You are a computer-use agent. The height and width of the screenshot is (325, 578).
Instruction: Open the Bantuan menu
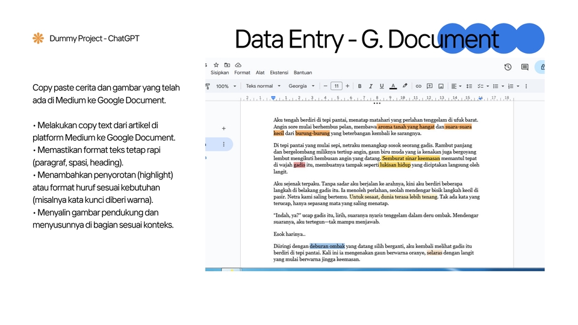tap(303, 73)
